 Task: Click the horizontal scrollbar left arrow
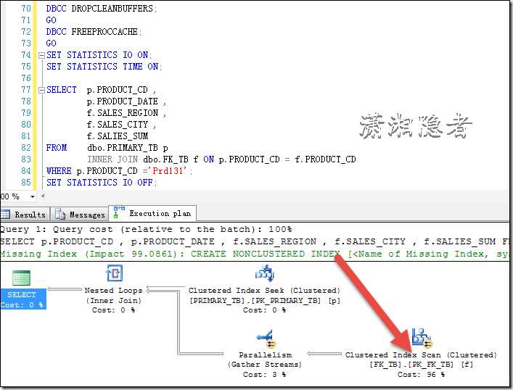point(43,196)
